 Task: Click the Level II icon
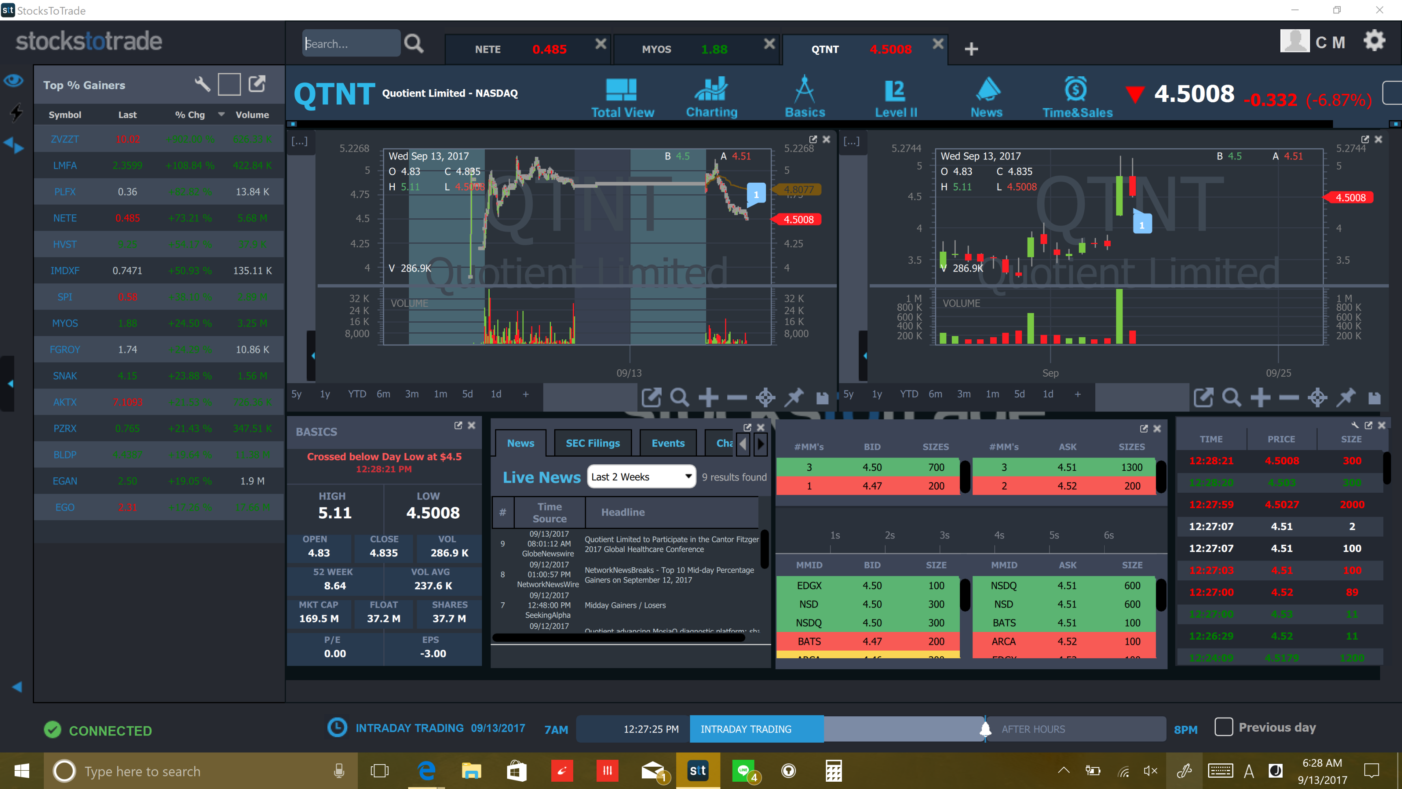(x=895, y=90)
